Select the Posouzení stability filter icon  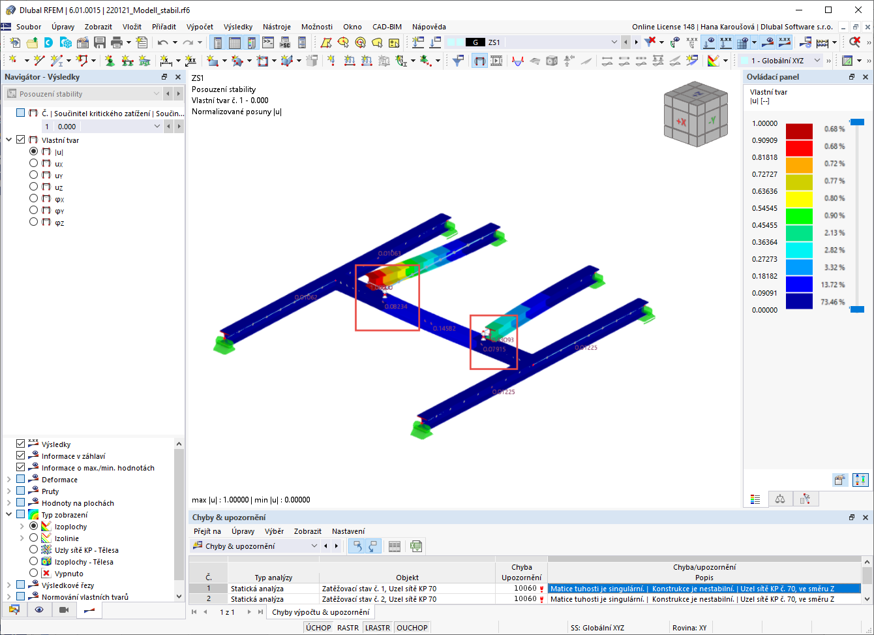[10, 93]
